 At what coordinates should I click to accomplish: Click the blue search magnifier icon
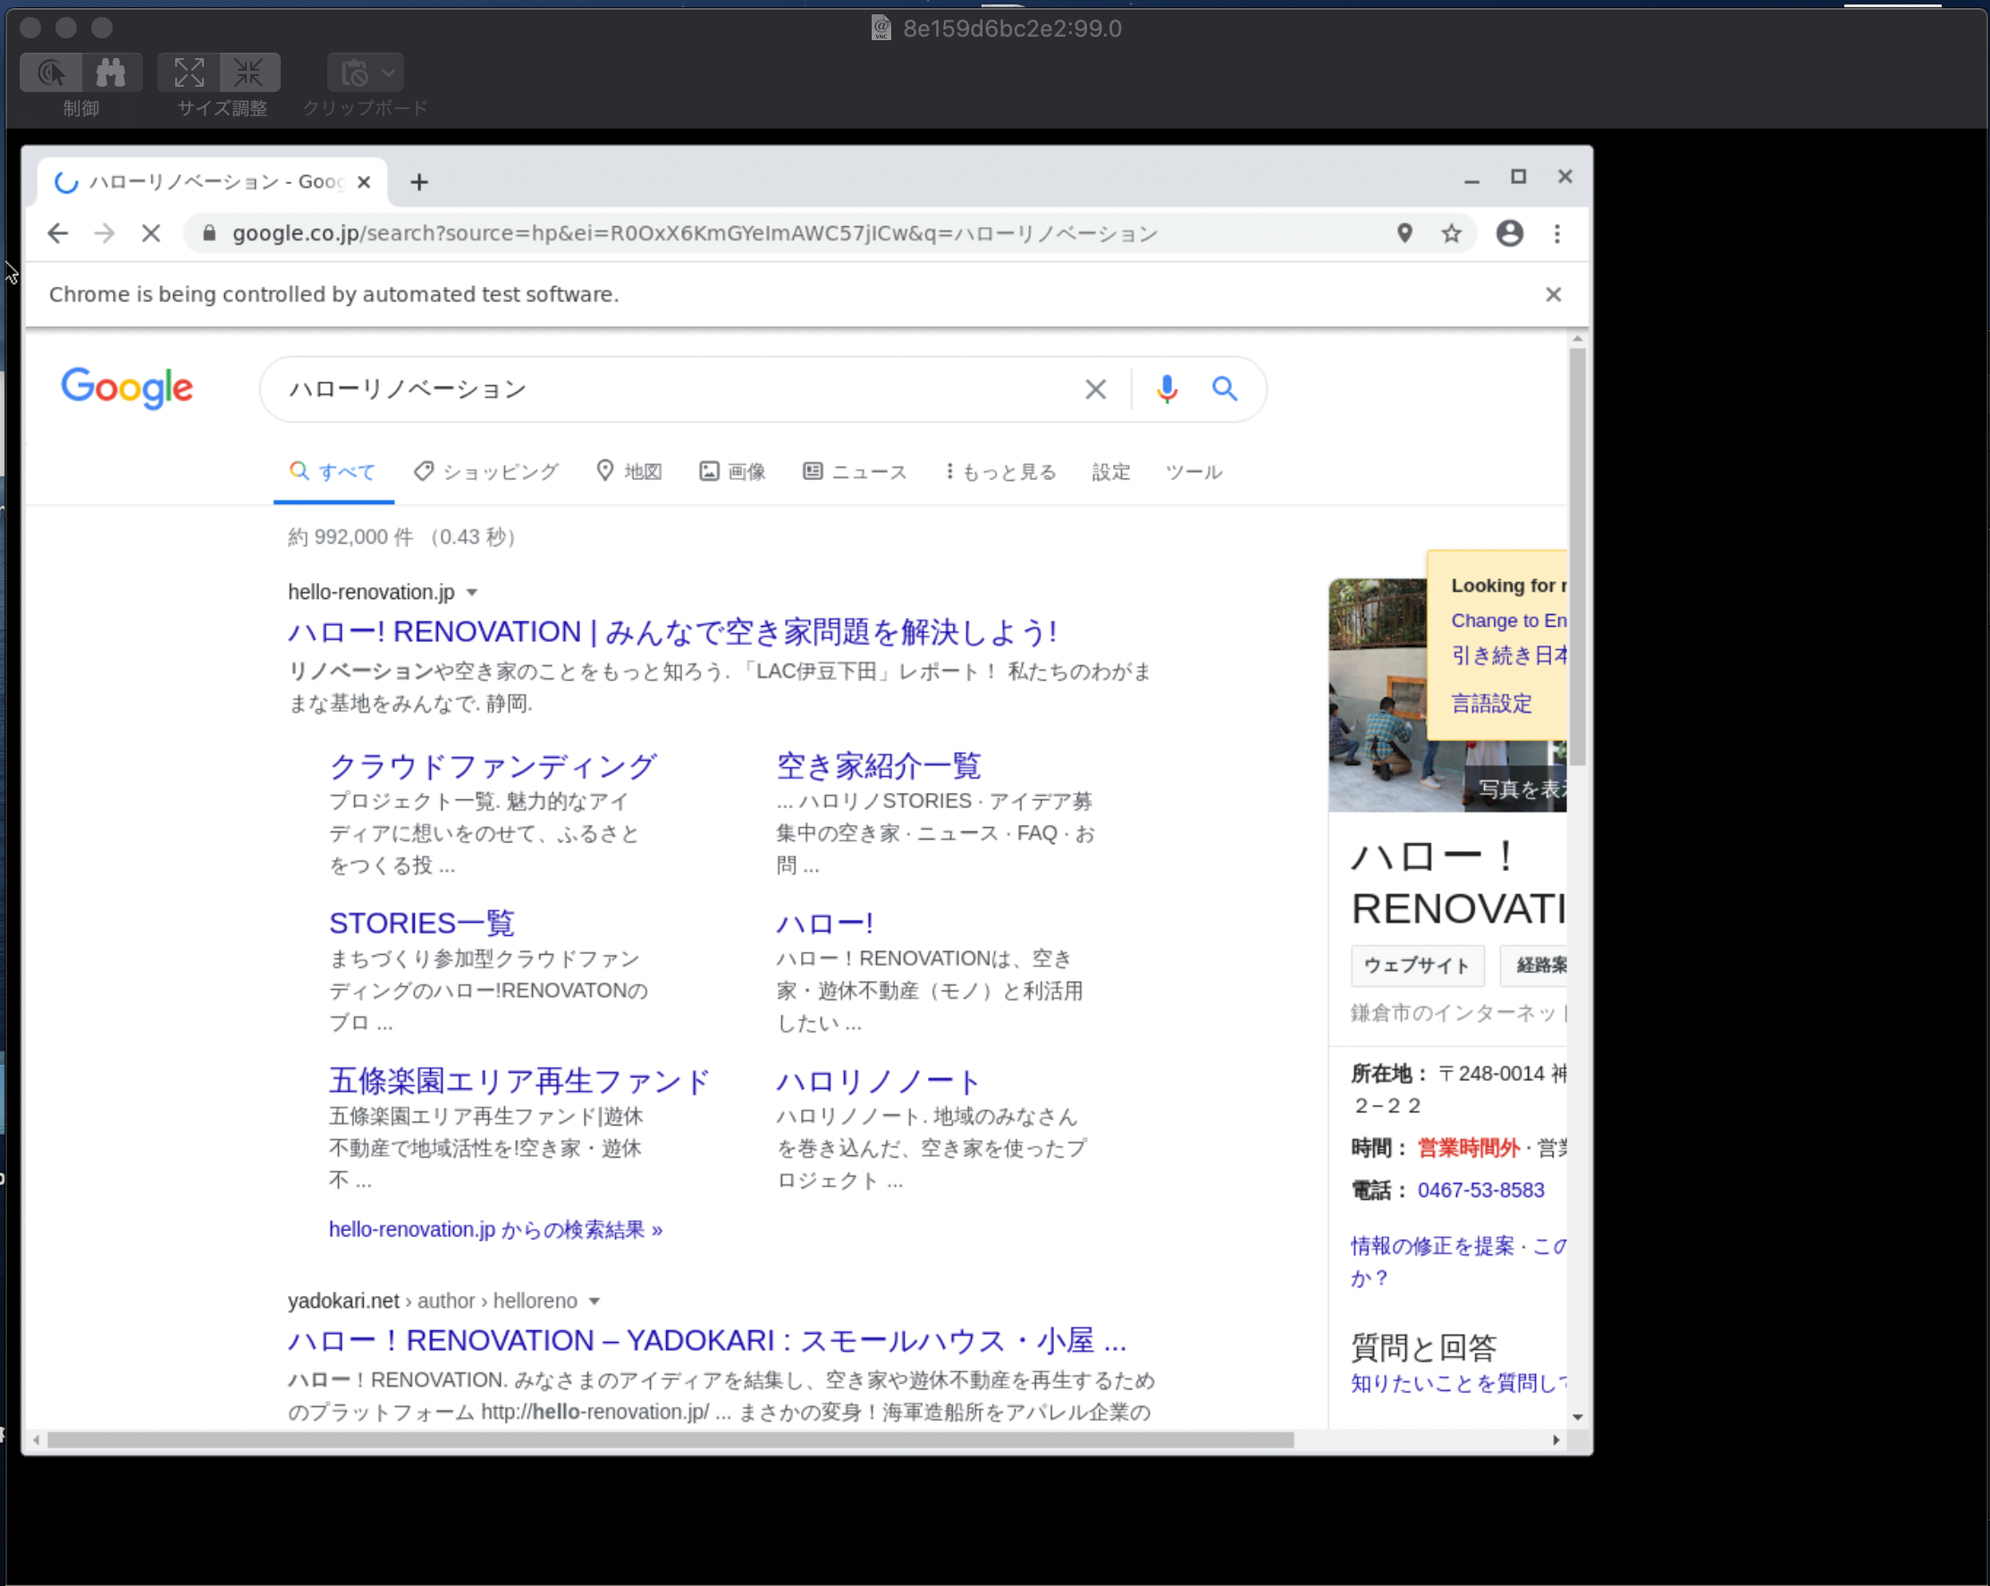[1225, 389]
